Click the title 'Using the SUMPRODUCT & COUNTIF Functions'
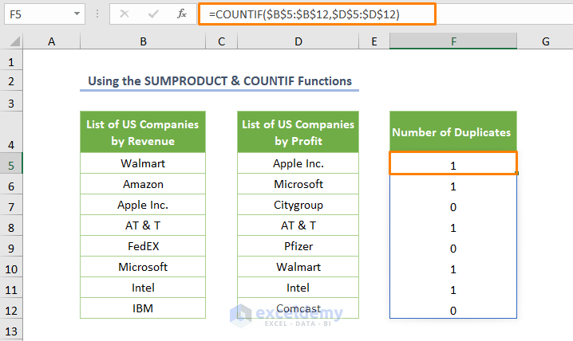 [x=219, y=81]
